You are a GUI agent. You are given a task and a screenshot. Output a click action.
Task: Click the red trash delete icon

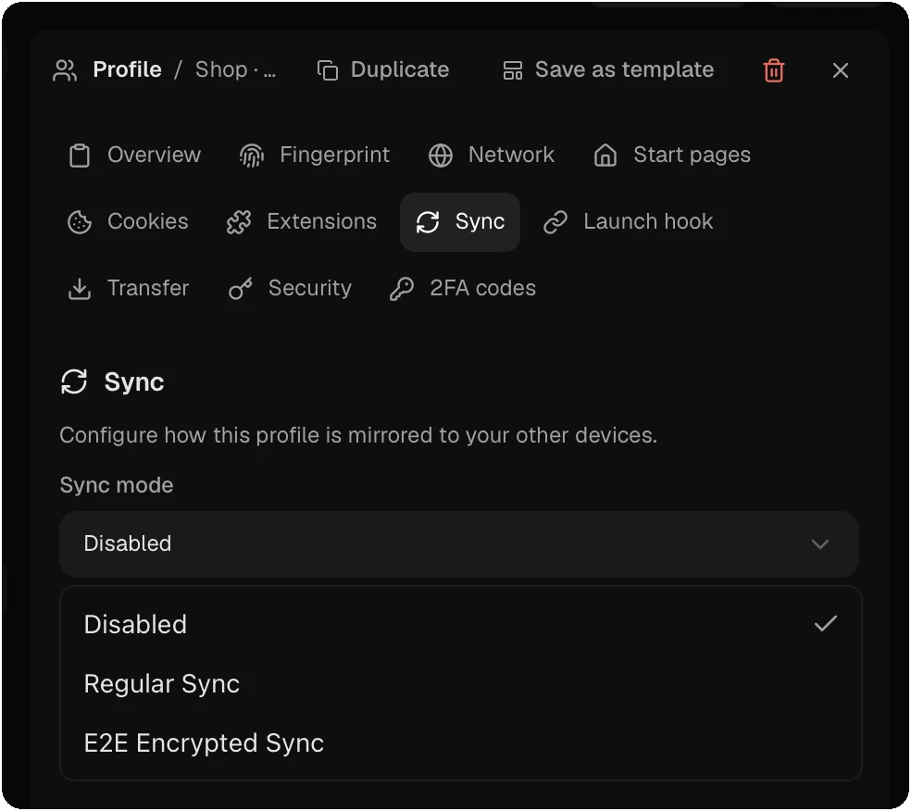(773, 70)
